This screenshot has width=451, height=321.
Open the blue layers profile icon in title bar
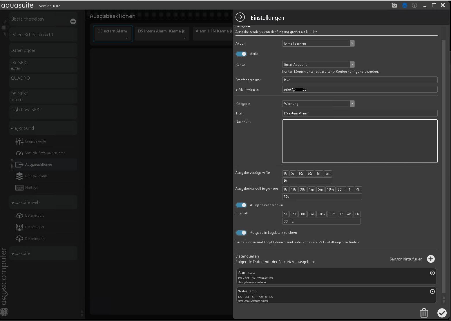405,5
